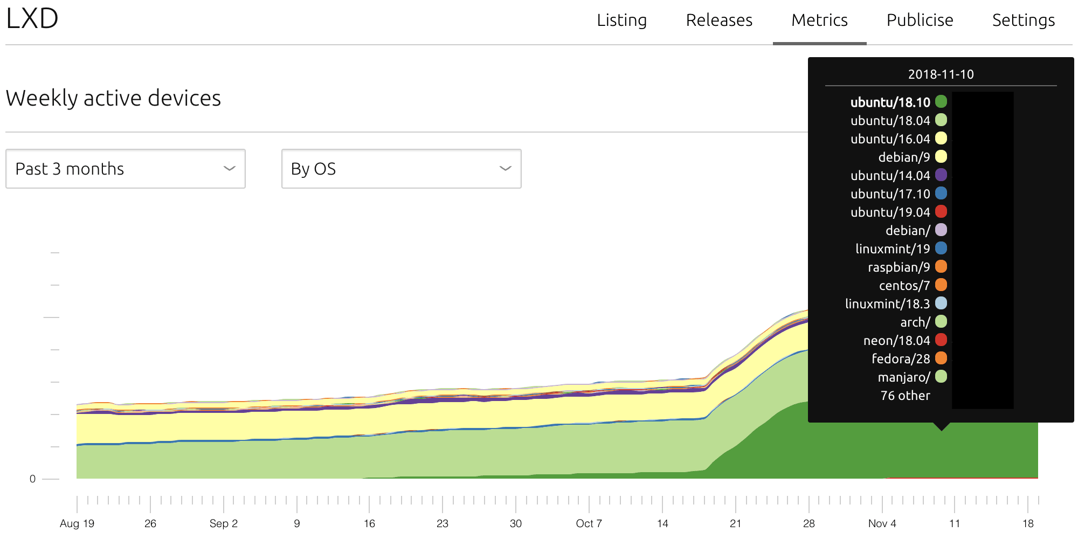Screen dimensions: 1078x539
Task: Click the centos/7 orange swatch
Action: pos(941,285)
